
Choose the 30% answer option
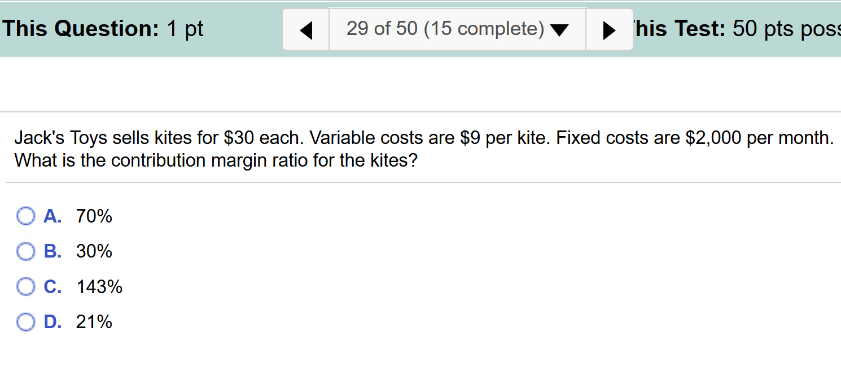point(94,251)
